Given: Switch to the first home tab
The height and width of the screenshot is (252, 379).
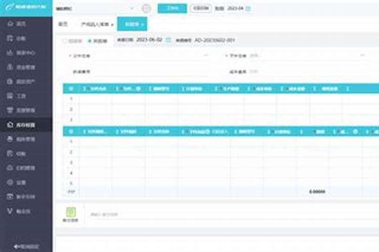Looking at the screenshot, I should [x=63, y=24].
